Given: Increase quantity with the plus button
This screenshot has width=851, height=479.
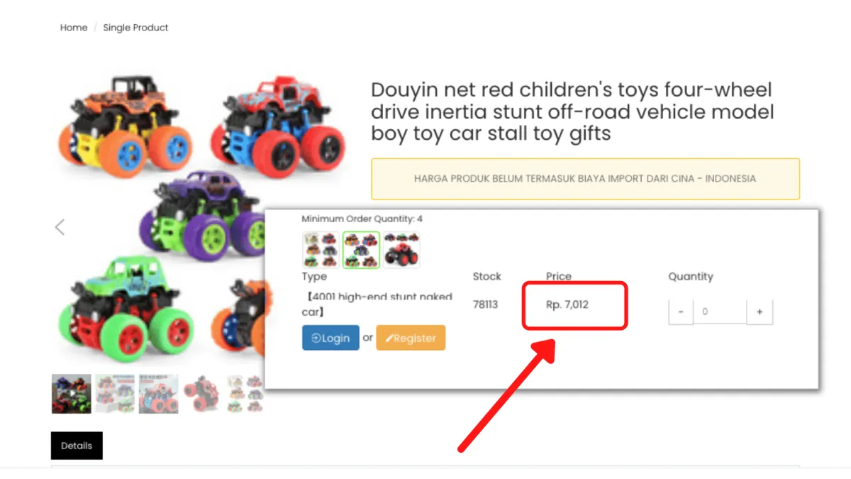Looking at the screenshot, I should coord(760,312).
